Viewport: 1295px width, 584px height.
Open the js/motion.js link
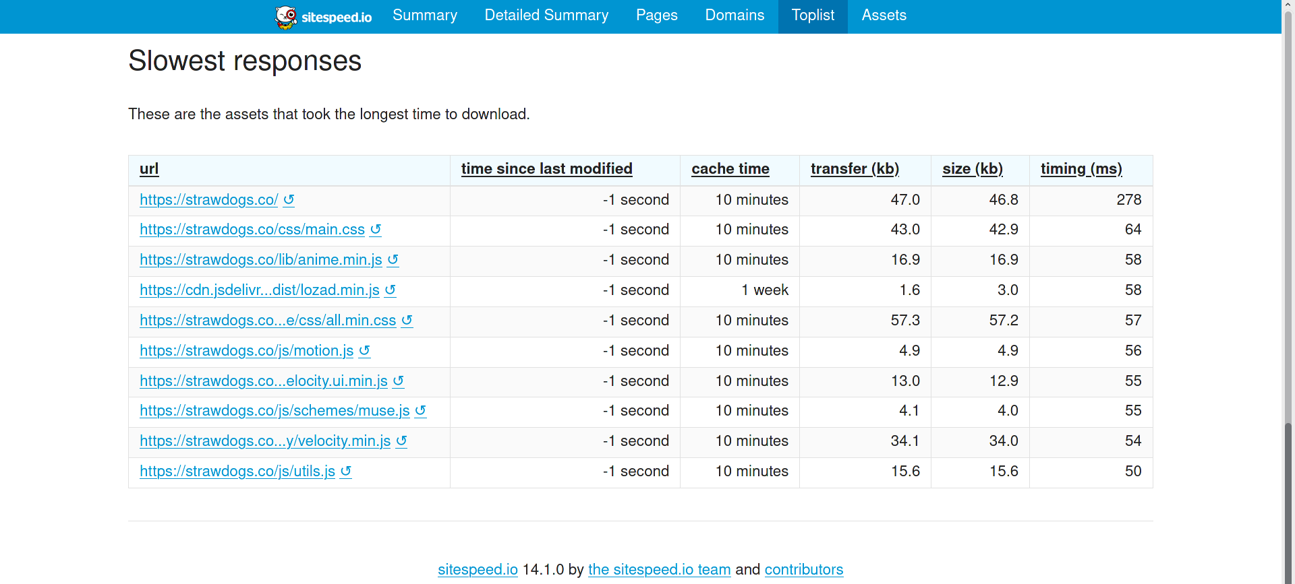tap(247, 350)
